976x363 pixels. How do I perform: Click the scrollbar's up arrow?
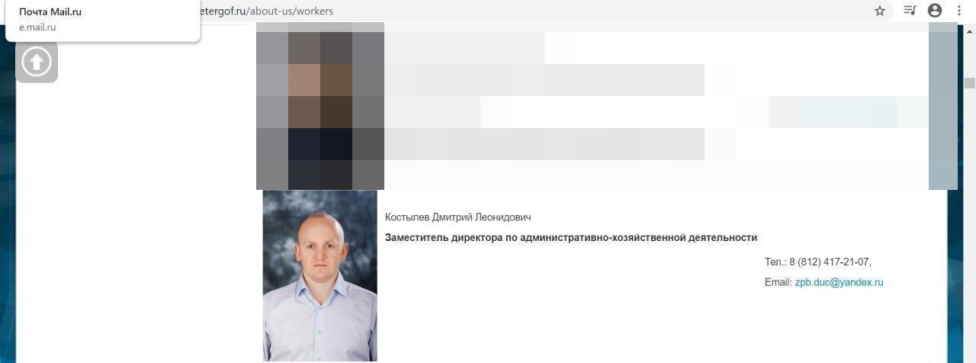coord(970,31)
